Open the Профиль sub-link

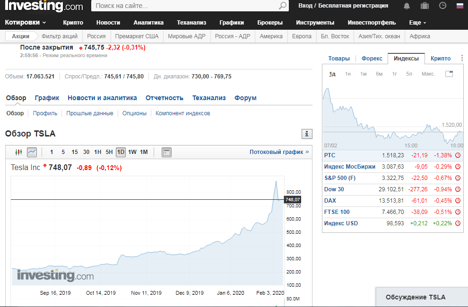pyautogui.click(x=45, y=113)
